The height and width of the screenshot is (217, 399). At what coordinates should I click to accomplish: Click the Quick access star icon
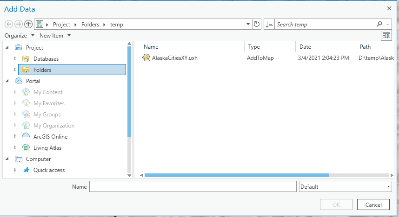click(26, 170)
